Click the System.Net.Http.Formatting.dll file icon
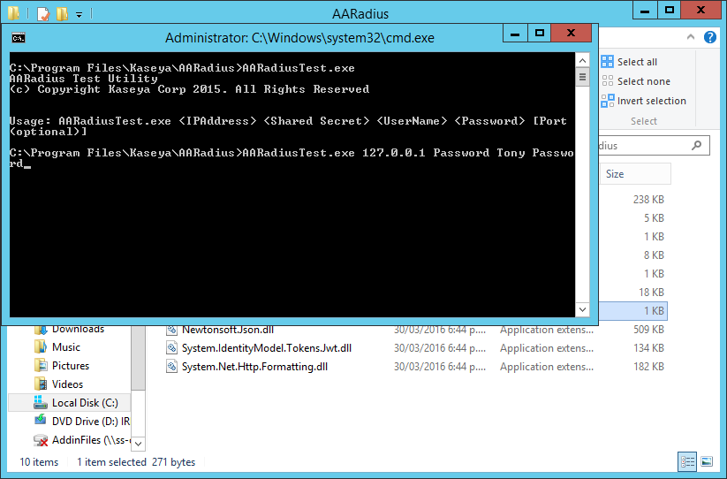727x479 pixels. (172, 367)
